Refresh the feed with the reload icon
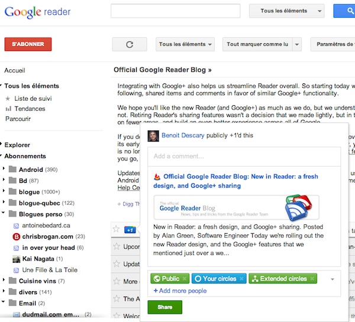The width and height of the screenshot is (355, 322). click(x=130, y=44)
